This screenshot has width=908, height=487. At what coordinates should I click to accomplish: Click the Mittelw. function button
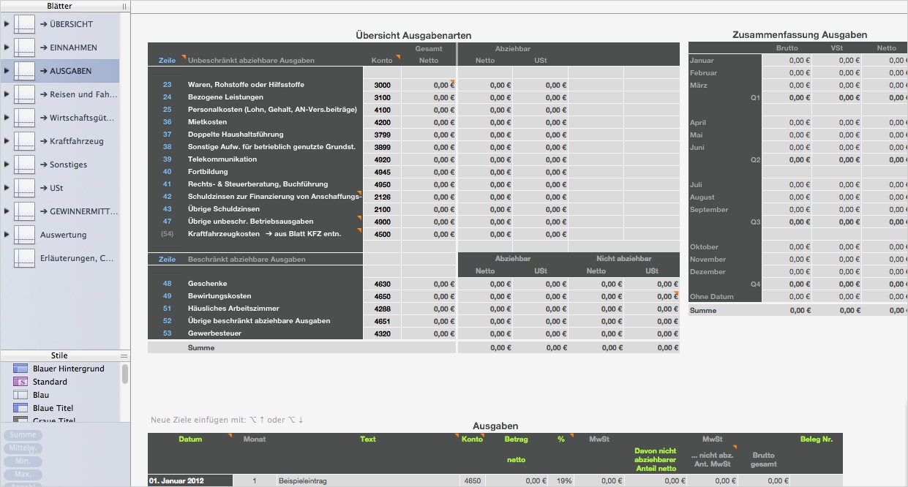click(x=23, y=448)
